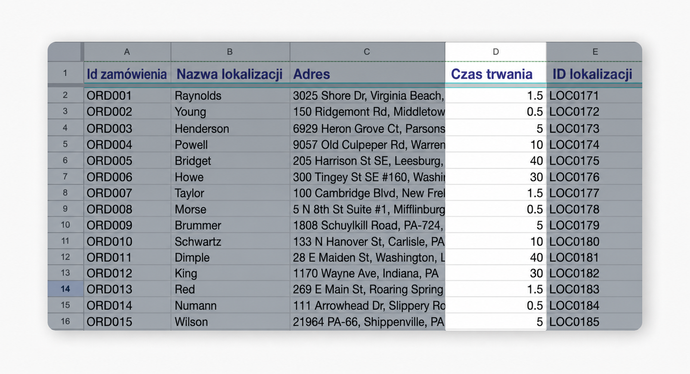690x374 pixels.
Task: Select cell ORD015
Action: point(127,322)
